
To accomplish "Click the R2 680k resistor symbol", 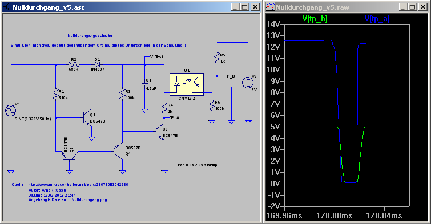I will point(74,65).
